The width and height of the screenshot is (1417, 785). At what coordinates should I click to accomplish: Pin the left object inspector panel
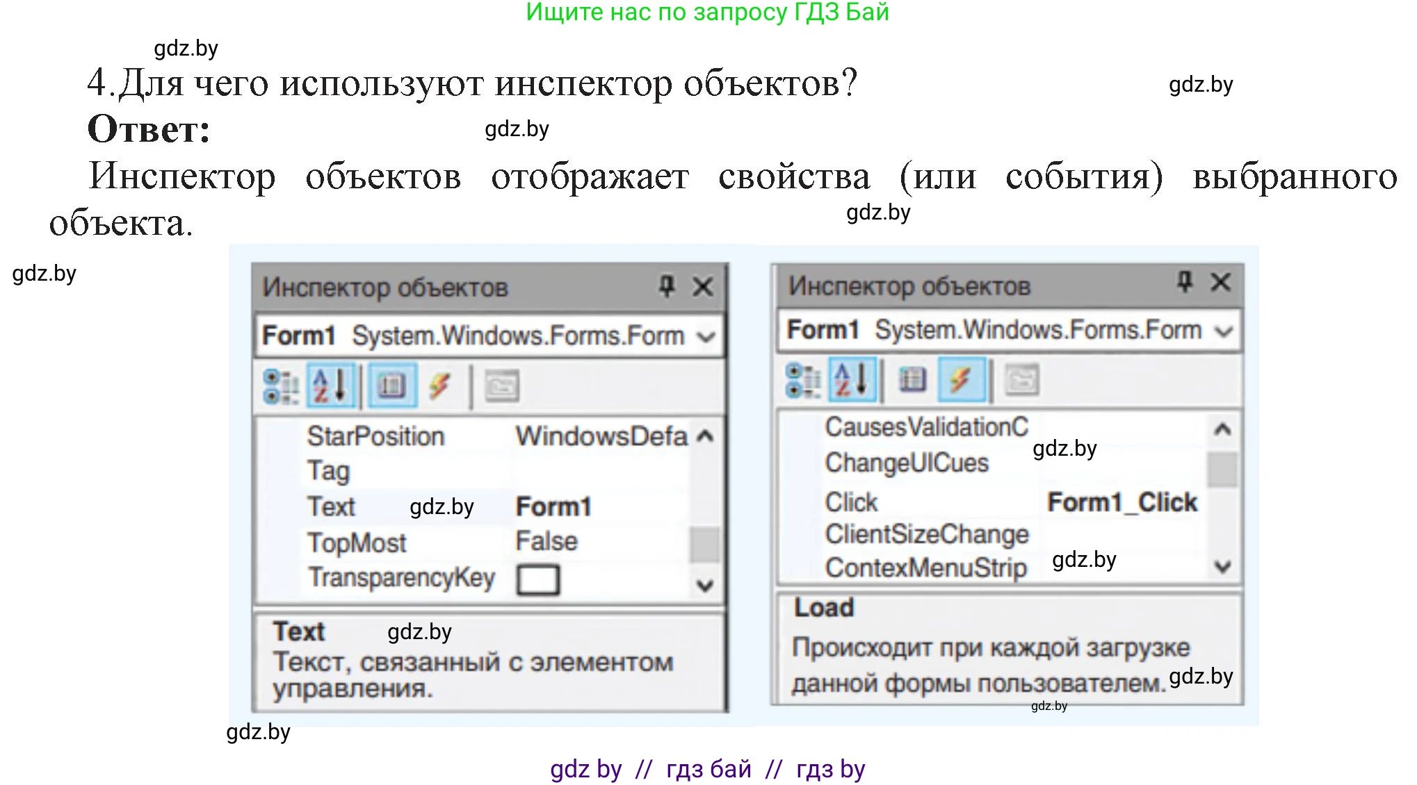pos(667,286)
